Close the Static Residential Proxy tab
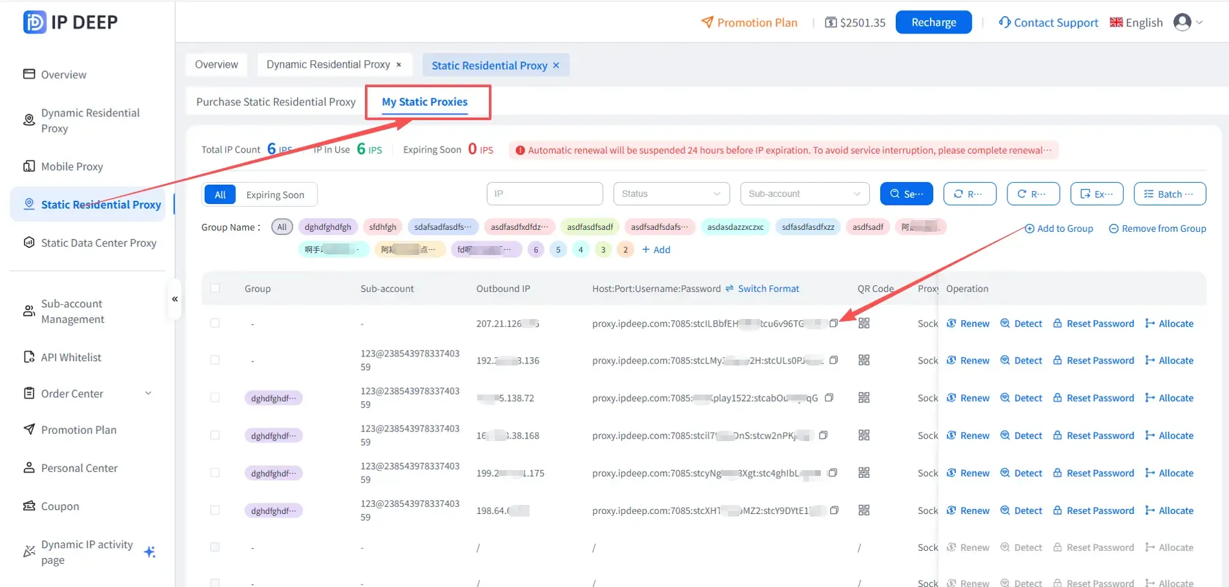This screenshot has width=1229, height=587. (x=556, y=65)
